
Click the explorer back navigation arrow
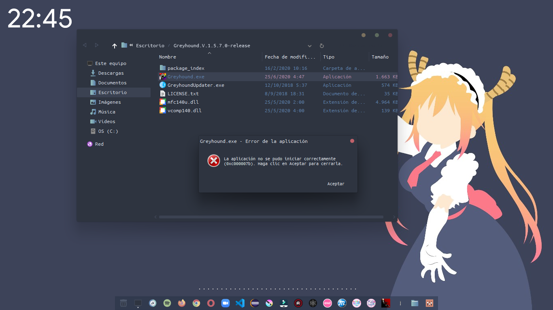(x=85, y=45)
